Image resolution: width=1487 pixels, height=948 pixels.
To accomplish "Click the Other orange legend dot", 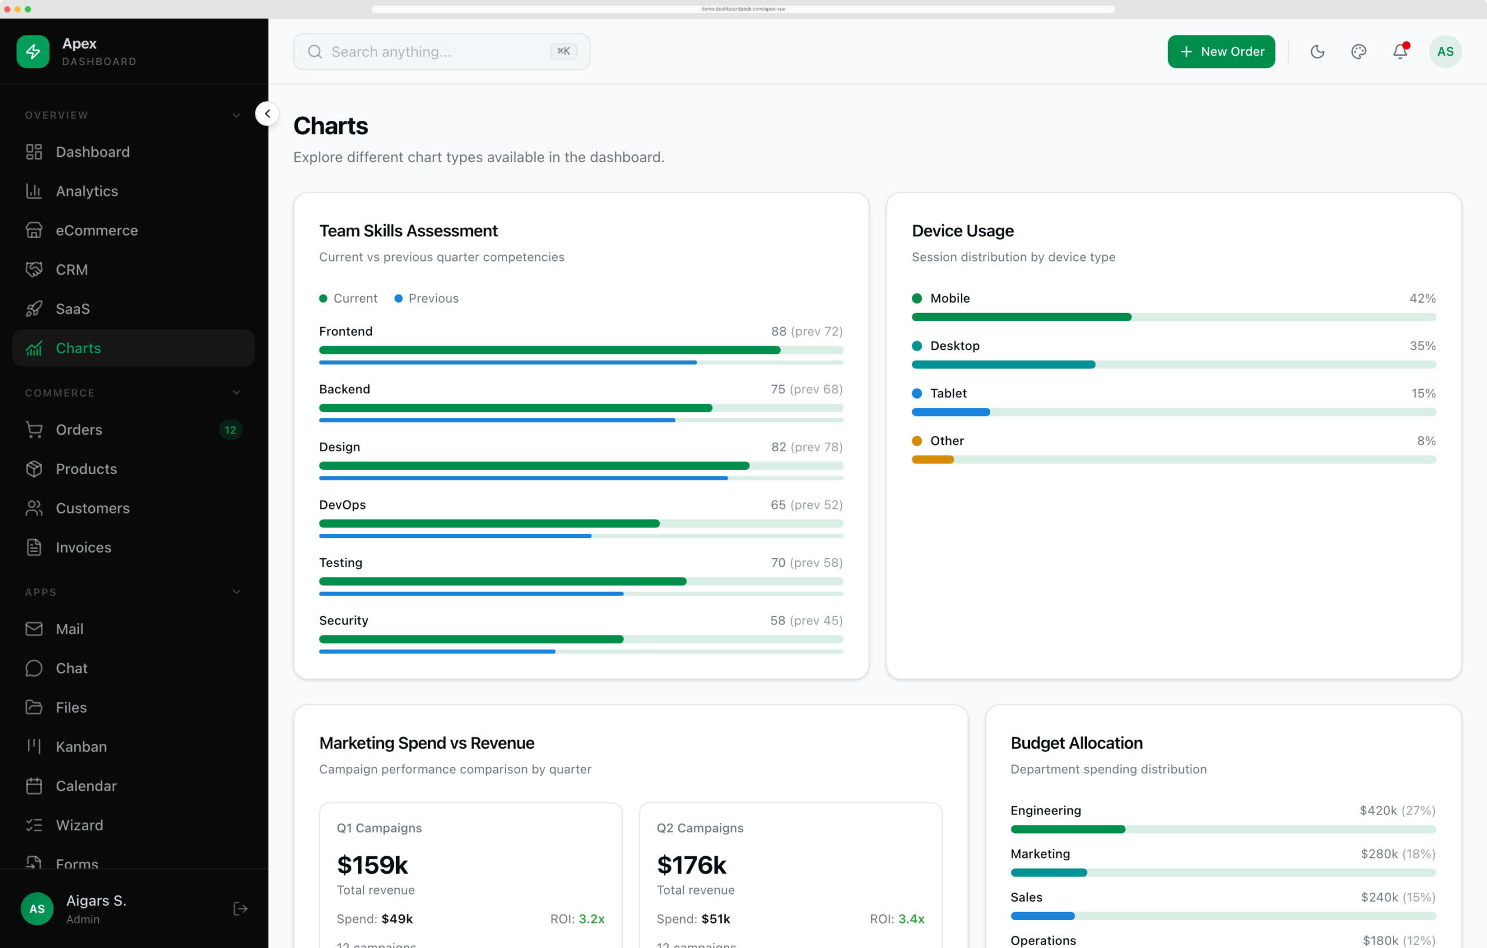I will (917, 441).
